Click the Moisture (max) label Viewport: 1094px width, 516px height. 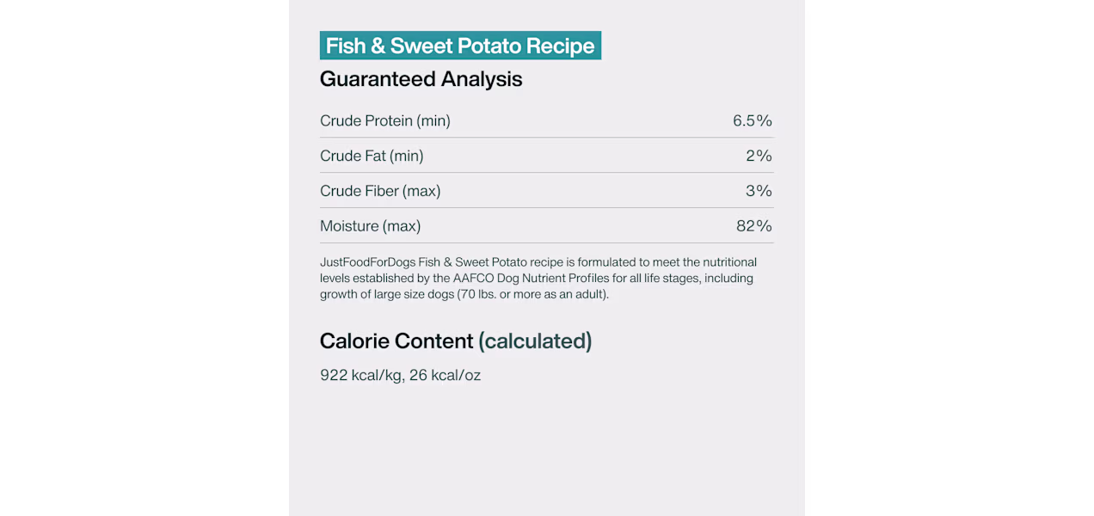point(371,226)
